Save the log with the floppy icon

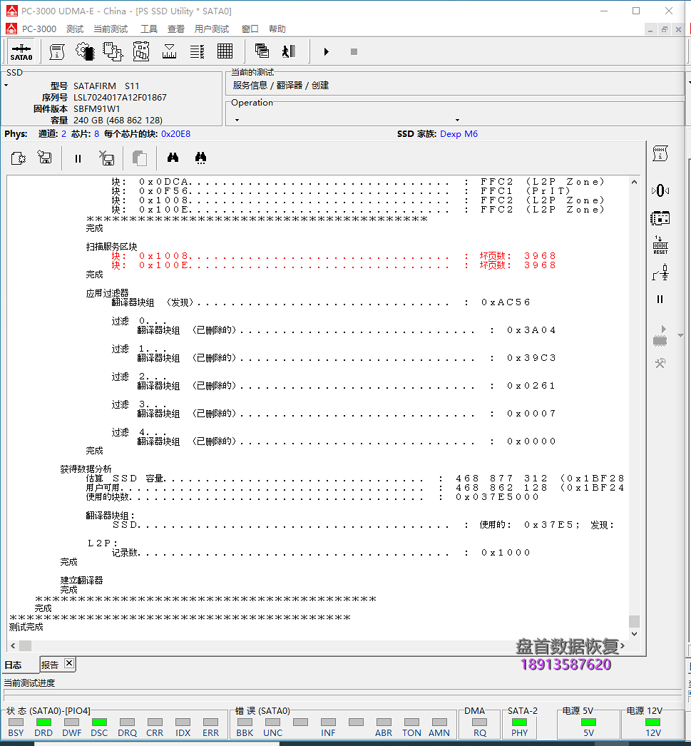pos(45,158)
